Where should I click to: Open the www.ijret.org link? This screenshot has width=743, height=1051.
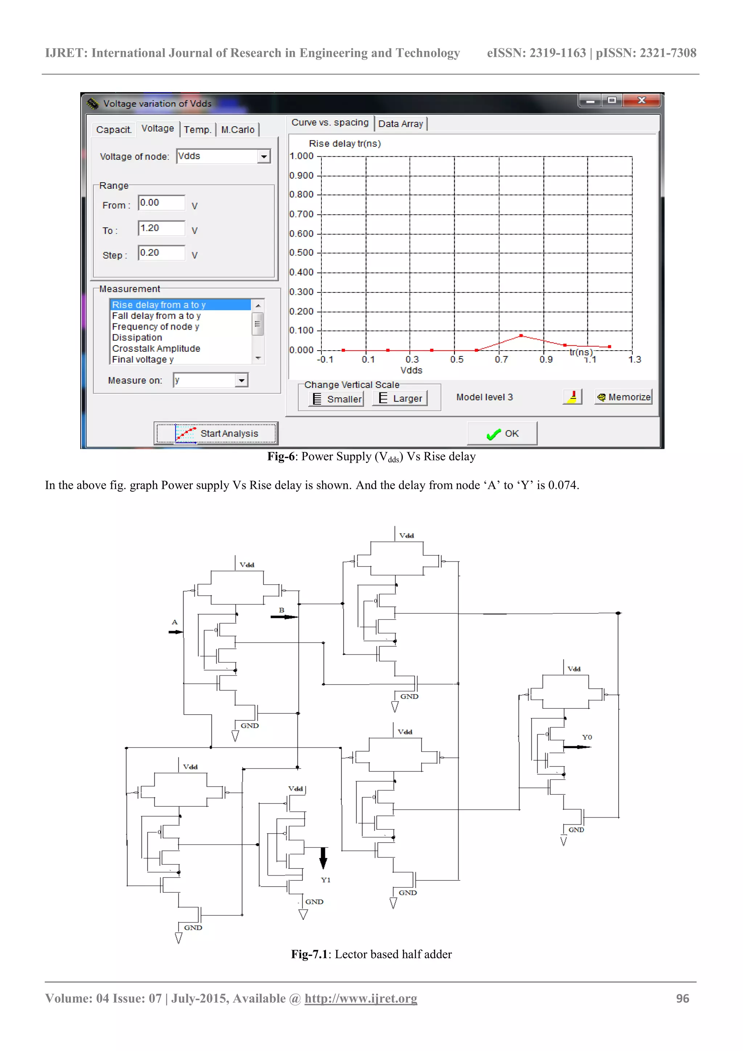pyautogui.click(x=361, y=998)
